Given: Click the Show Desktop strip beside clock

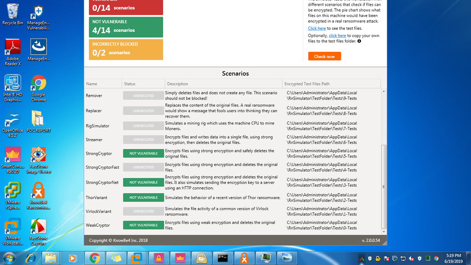Looking at the screenshot, I should (469, 258).
